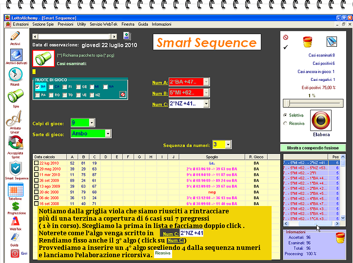
Task: Click the black checkmark icon in right panel
Action: coord(285,47)
